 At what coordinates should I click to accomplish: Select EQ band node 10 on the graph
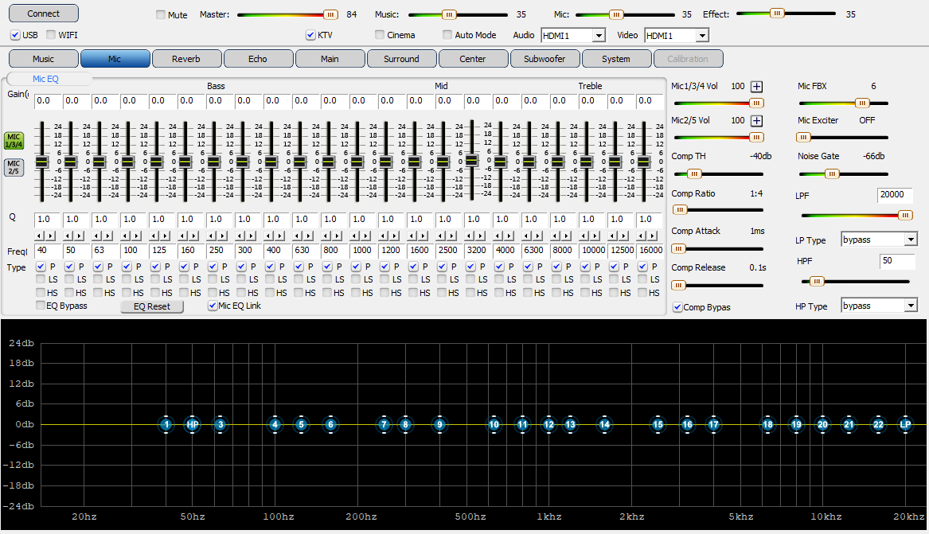pos(494,425)
